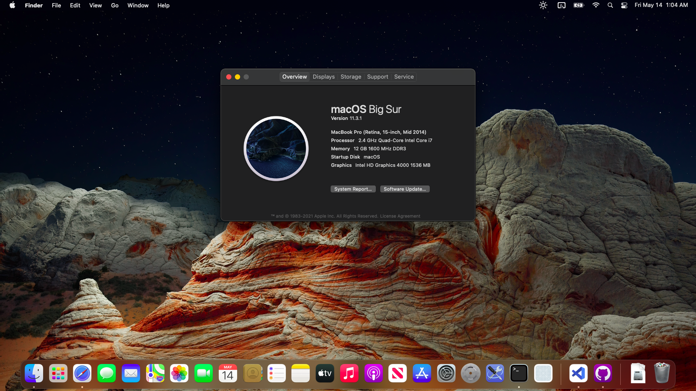Image resolution: width=696 pixels, height=391 pixels.
Task: Open Photos app in the Dock
Action: (179, 373)
